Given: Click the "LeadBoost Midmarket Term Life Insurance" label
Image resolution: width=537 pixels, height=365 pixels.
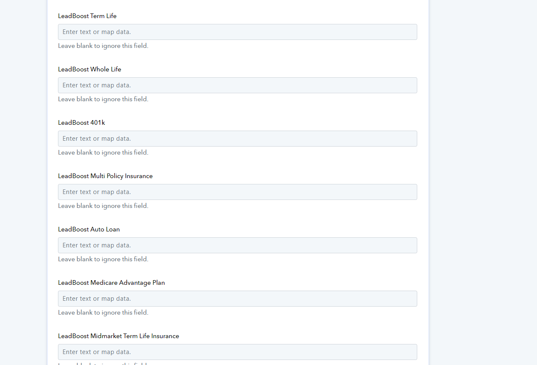Looking at the screenshot, I should pos(118,336).
